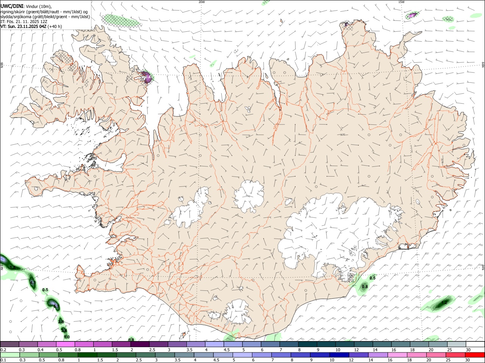The width and height of the screenshot is (485, 363).
Task: Click the 1.8 precipitation value label
Action: point(13,267)
